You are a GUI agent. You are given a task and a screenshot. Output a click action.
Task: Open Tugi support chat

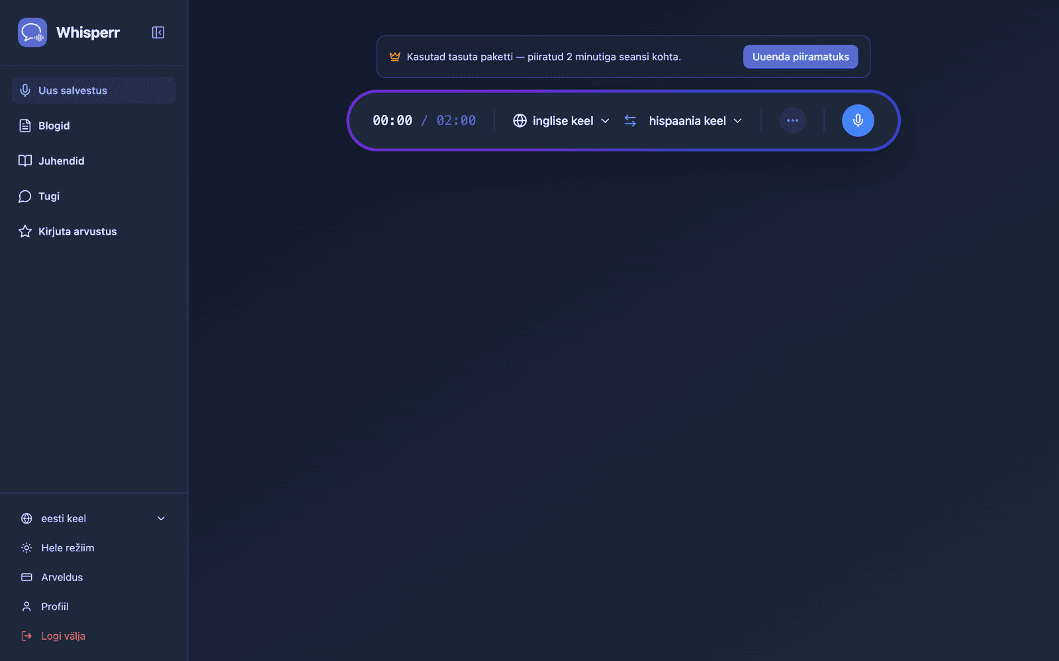coord(93,196)
